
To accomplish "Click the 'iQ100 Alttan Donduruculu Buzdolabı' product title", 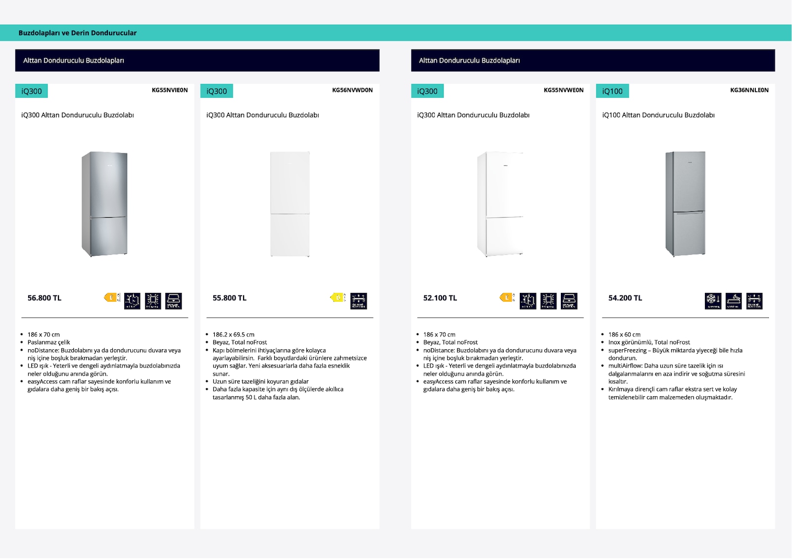I will click(658, 115).
